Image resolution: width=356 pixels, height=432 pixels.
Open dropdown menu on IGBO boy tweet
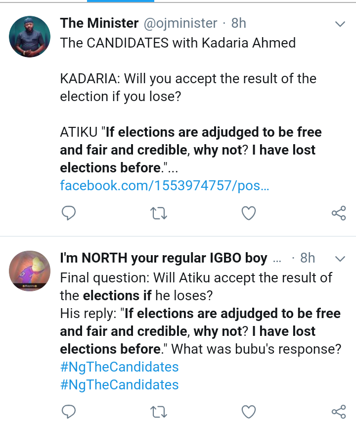pos(340,258)
